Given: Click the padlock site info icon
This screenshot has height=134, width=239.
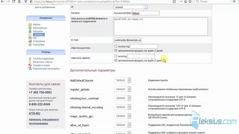Looking at the screenshot, I should pos(31,1).
